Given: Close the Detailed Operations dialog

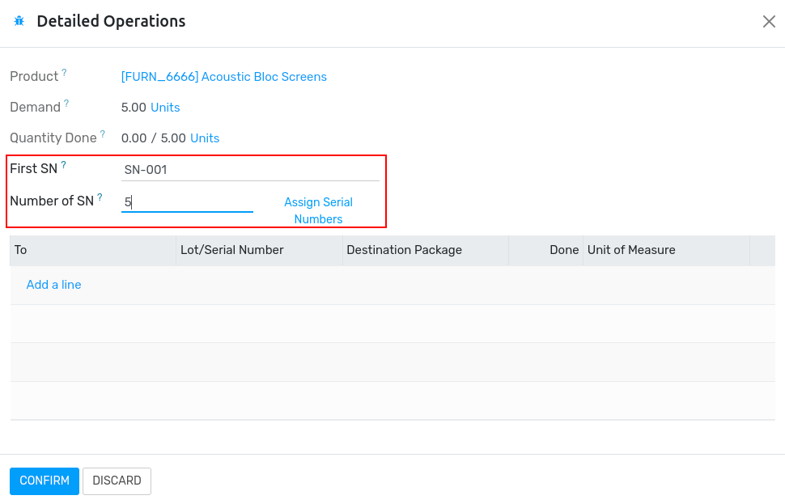Looking at the screenshot, I should pos(769,22).
